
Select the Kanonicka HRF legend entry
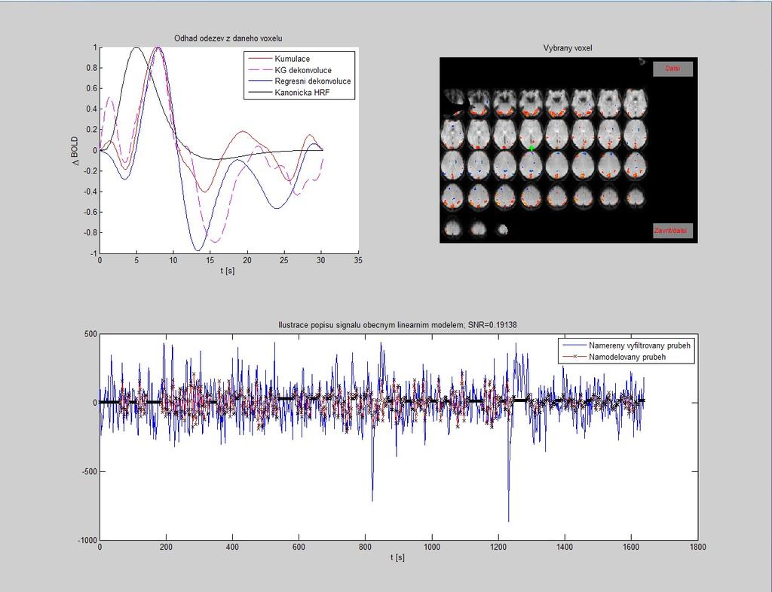point(302,93)
